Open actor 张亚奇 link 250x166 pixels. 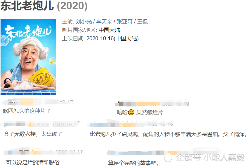click(125, 22)
